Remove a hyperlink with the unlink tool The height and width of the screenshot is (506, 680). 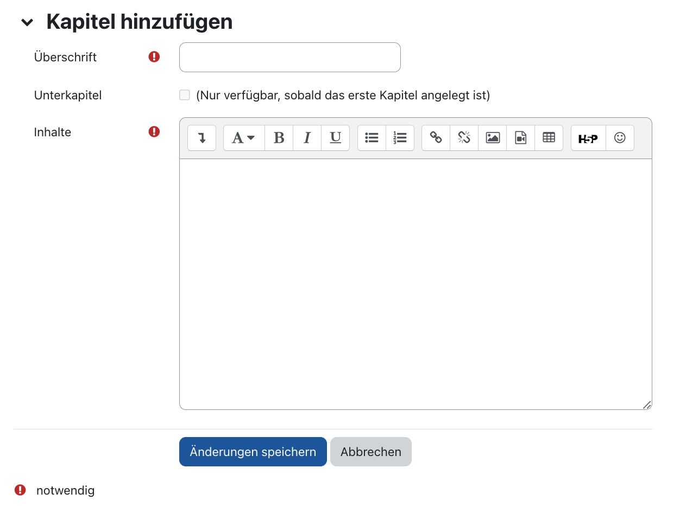464,138
